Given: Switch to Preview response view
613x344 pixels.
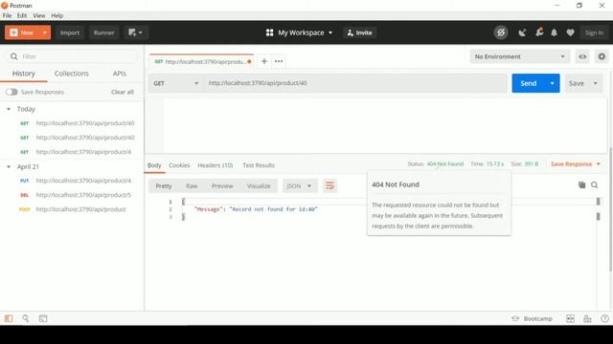Looking at the screenshot, I should tap(222, 186).
